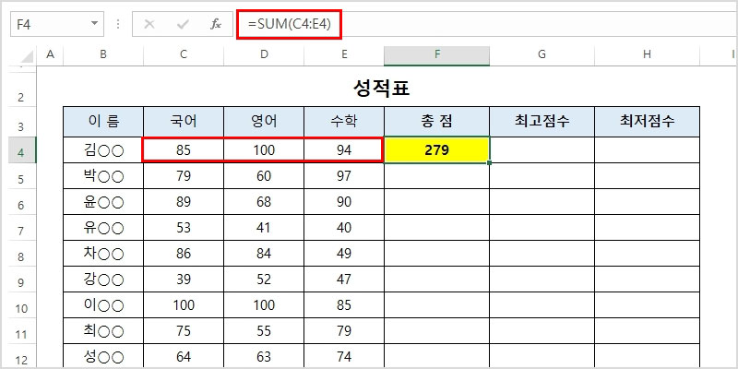Click 수학 score 74 for 성○○
Image resolution: width=738 pixels, height=369 pixels.
344,356
